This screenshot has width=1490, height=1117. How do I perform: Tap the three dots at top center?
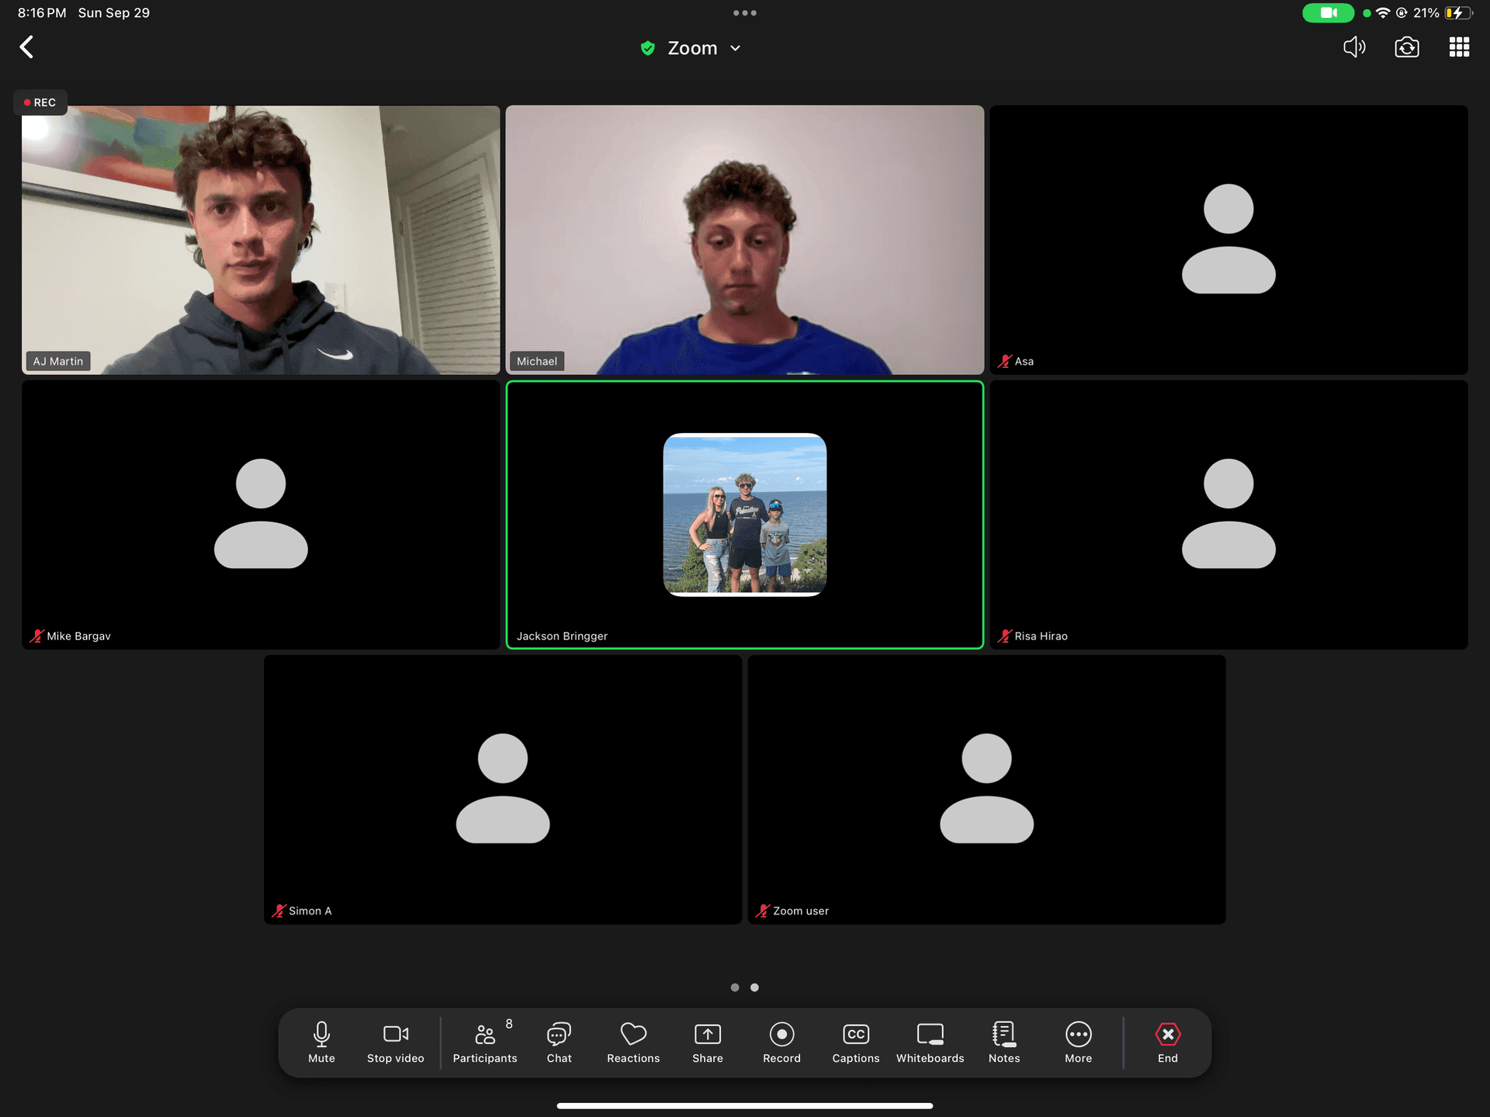click(745, 13)
